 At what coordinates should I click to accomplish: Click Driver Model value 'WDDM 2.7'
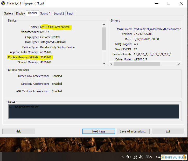(x=140, y=59)
